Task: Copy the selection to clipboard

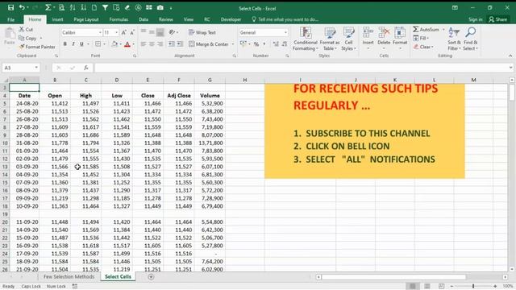Action: tap(28, 38)
